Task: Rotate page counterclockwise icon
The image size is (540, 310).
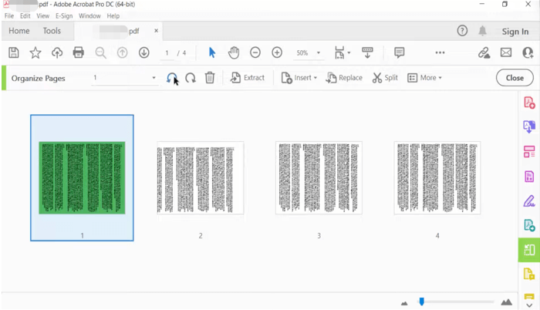Action: [171, 78]
